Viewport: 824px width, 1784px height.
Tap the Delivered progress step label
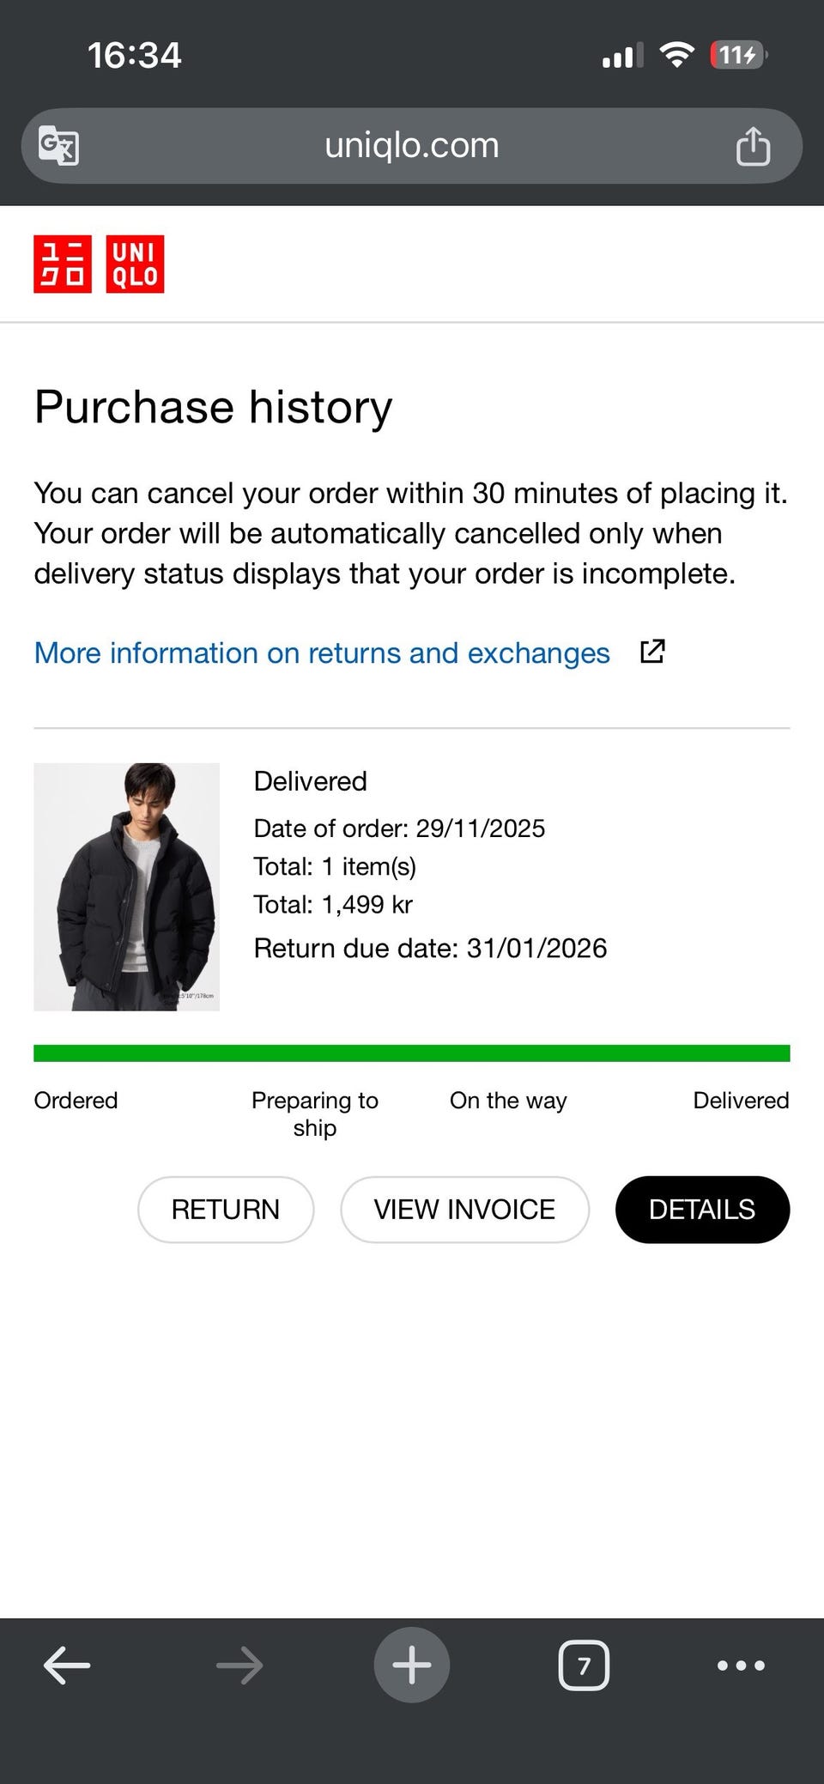click(741, 1100)
